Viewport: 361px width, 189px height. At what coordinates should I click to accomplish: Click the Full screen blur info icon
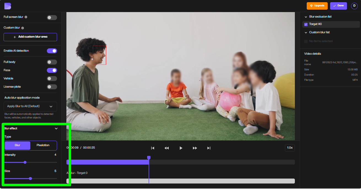click(26, 17)
